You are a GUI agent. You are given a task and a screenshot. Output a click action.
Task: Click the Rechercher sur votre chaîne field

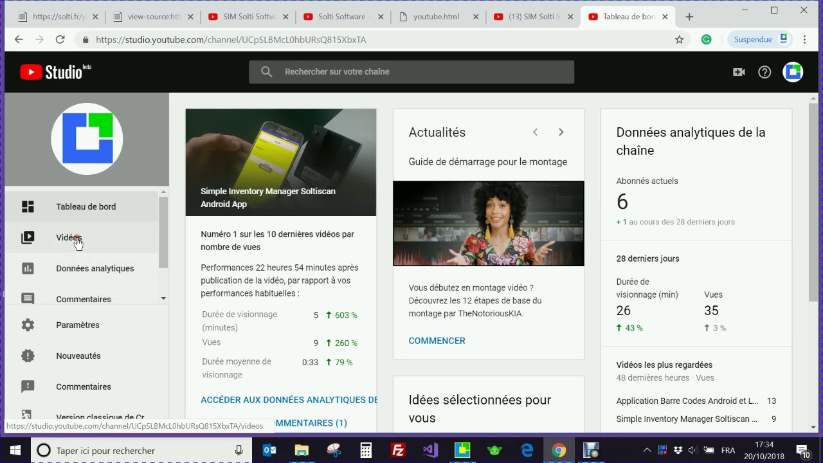[411, 72]
